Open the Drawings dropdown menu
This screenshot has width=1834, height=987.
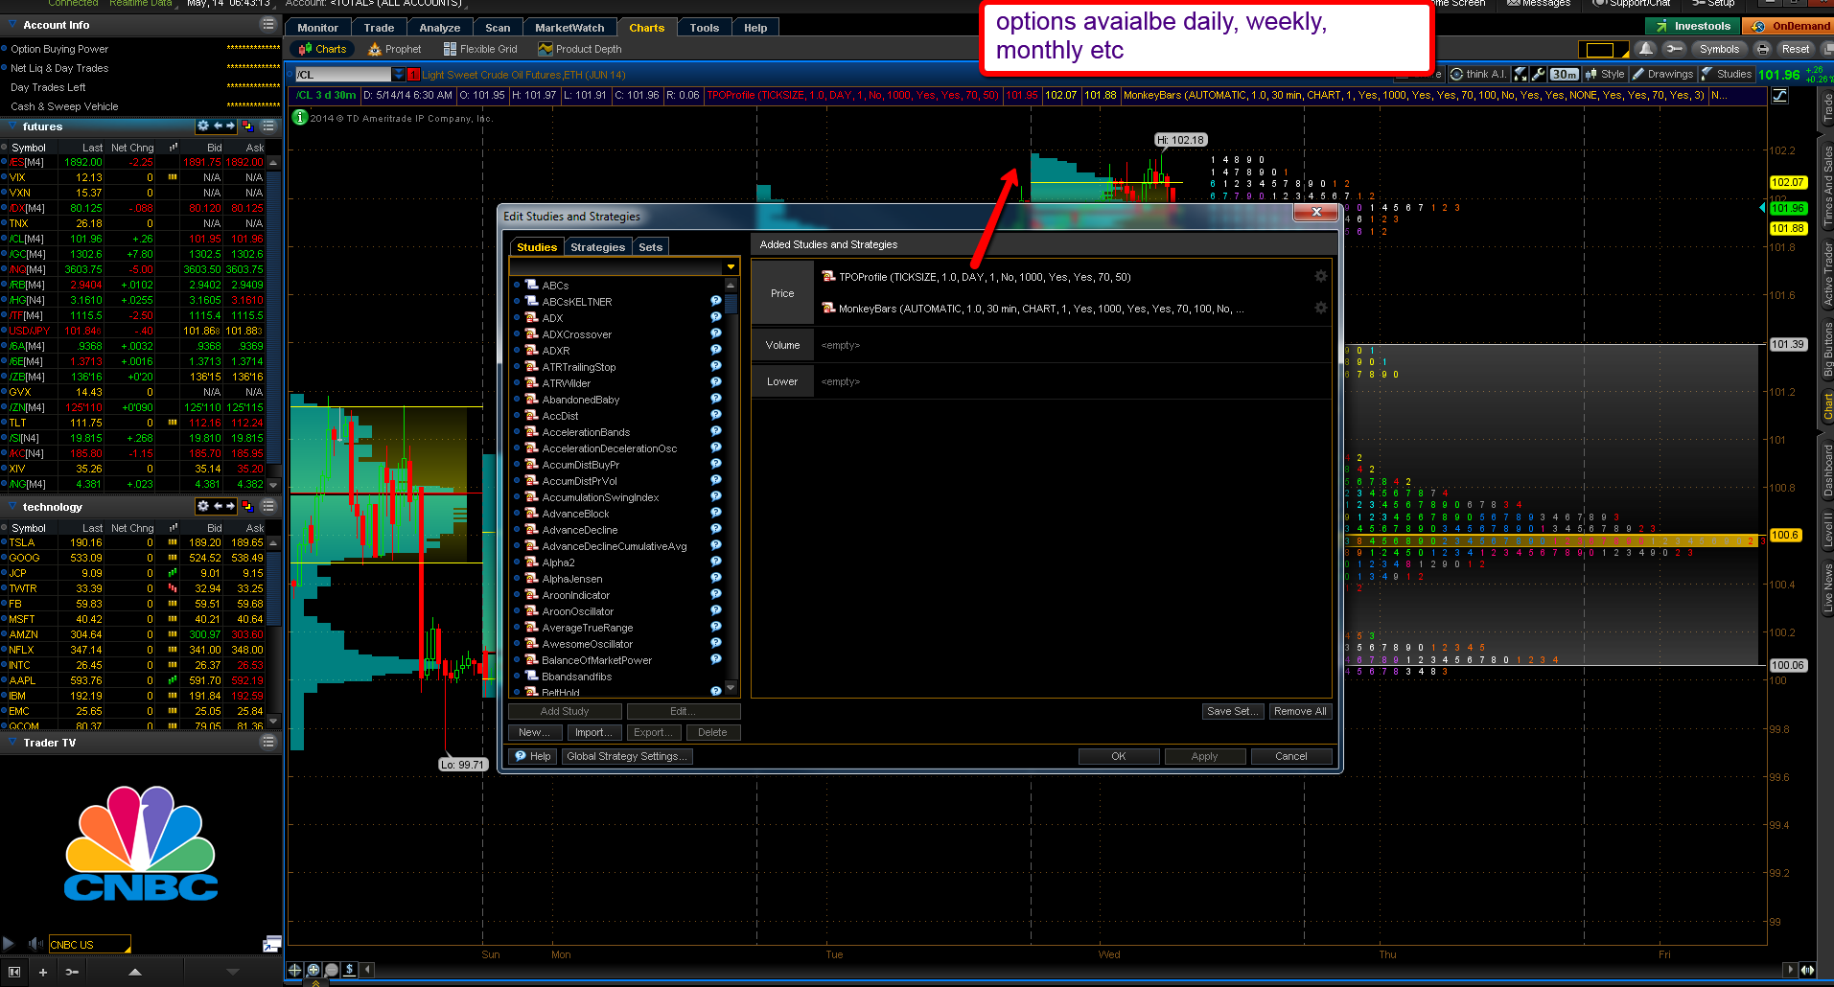click(1663, 74)
